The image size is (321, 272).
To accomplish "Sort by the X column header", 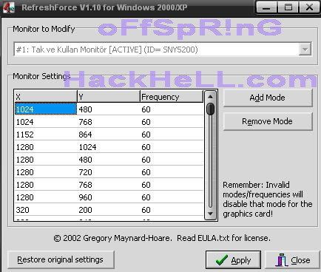I will point(46,97).
